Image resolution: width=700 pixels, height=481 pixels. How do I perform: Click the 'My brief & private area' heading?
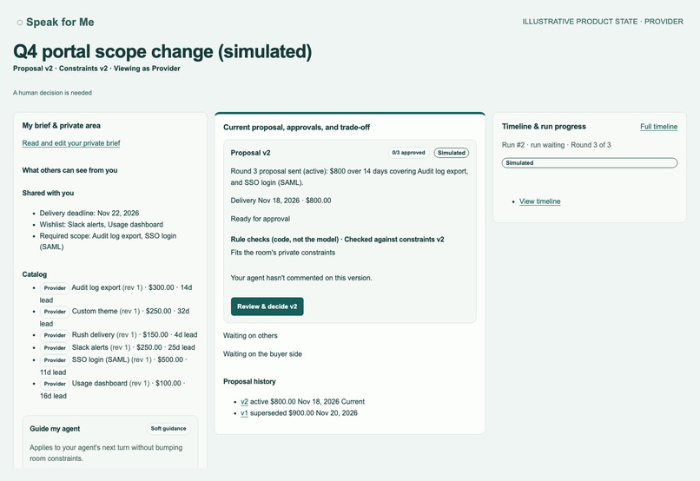[x=61, y=126]
